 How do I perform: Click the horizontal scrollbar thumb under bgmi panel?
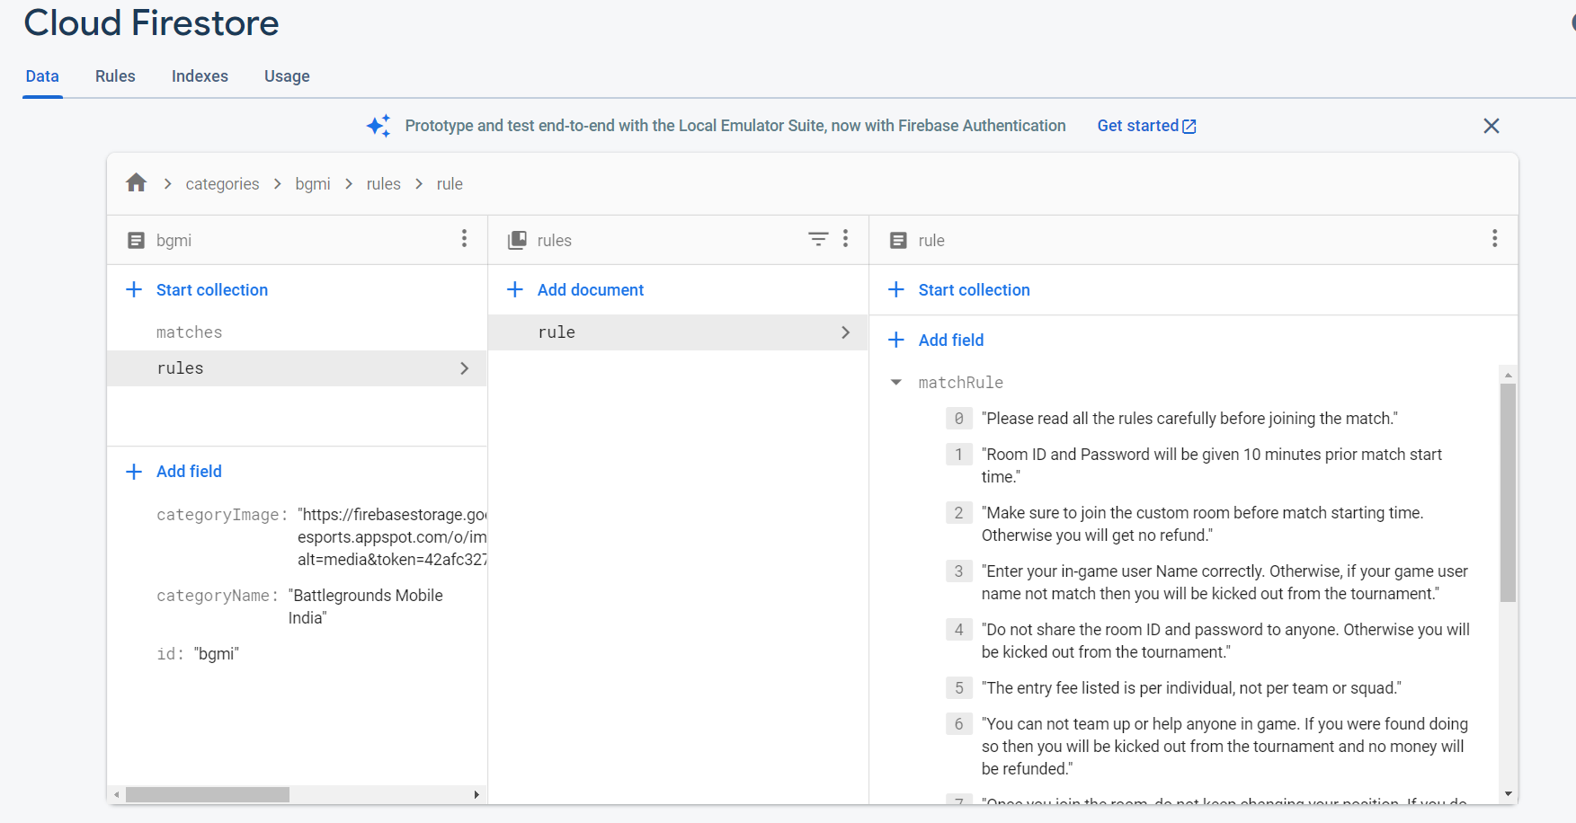click(x=208, y=794)
